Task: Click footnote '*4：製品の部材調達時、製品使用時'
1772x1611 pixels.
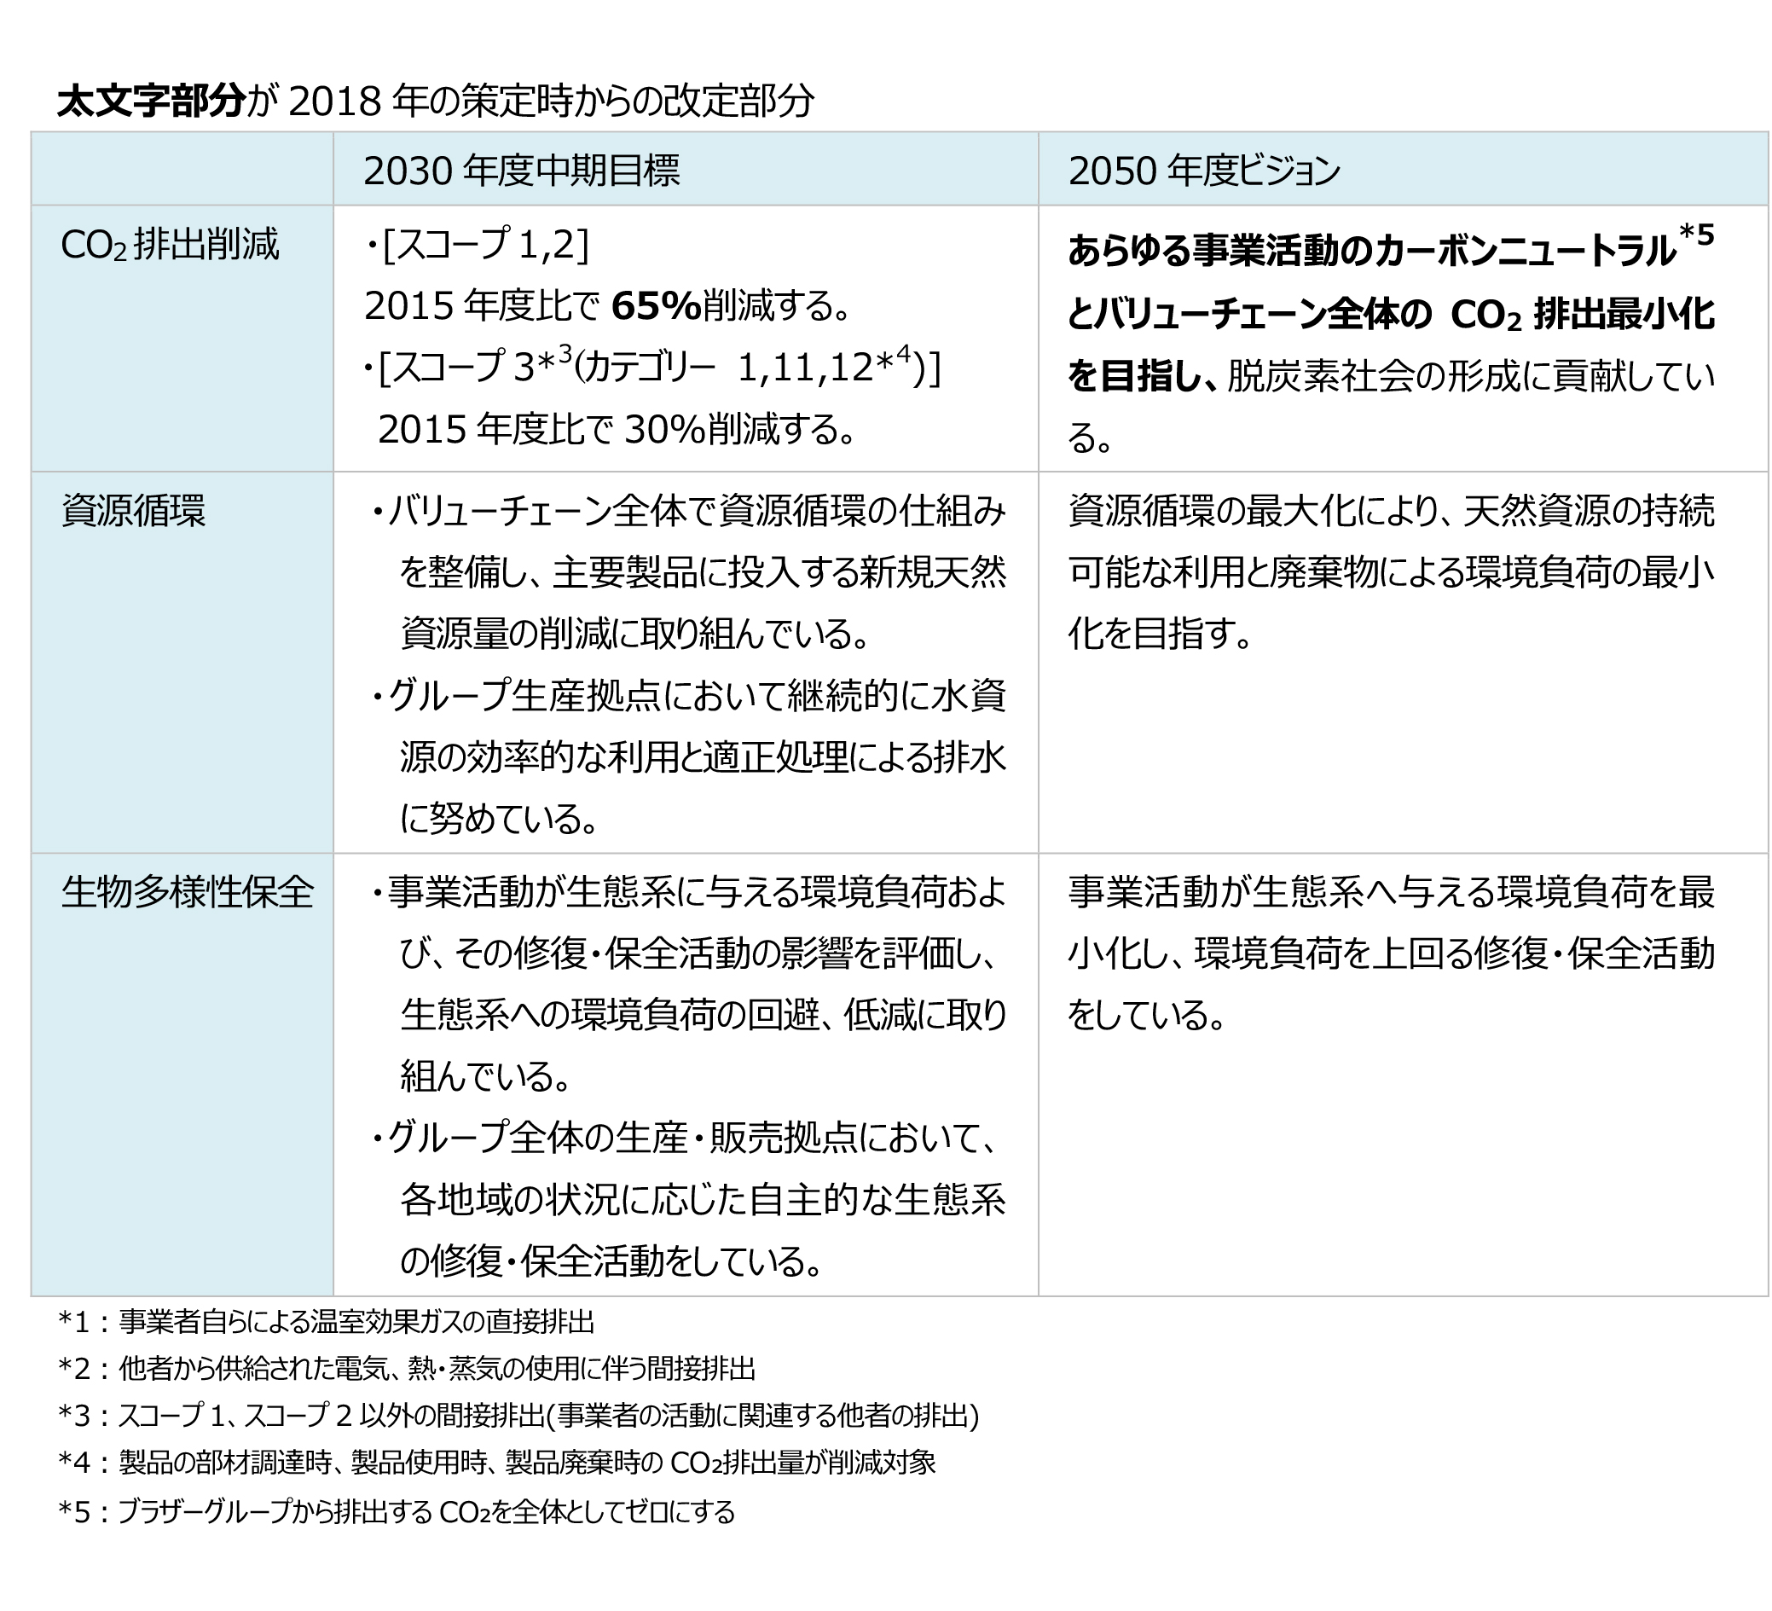Action: point(496,1463)
